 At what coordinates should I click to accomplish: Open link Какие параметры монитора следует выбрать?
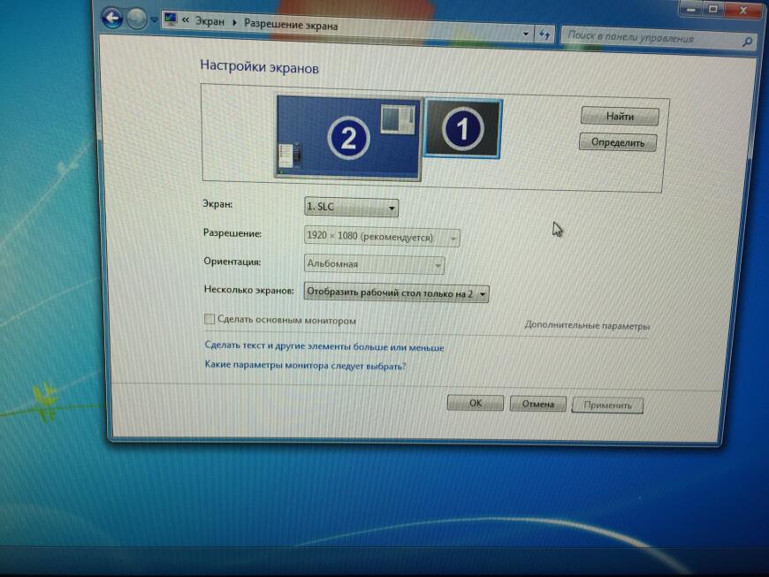pos(305,366)
